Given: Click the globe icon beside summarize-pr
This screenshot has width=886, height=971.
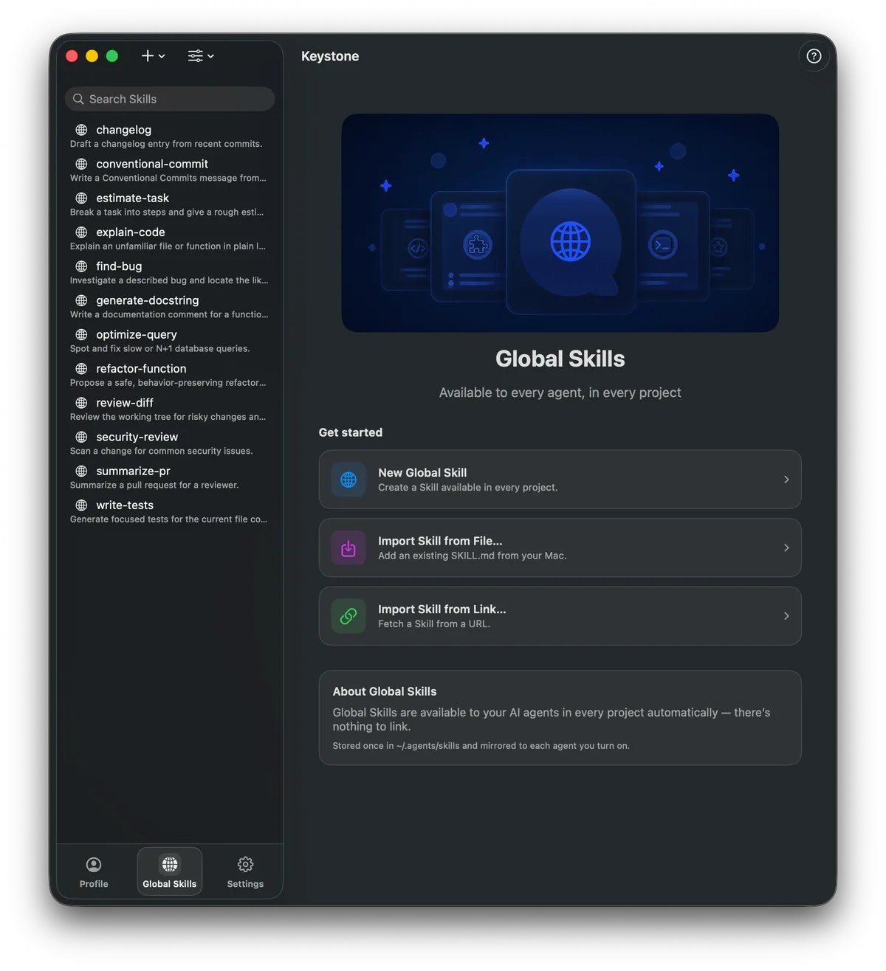Looking at the screenshot, I should coord(81,471).
